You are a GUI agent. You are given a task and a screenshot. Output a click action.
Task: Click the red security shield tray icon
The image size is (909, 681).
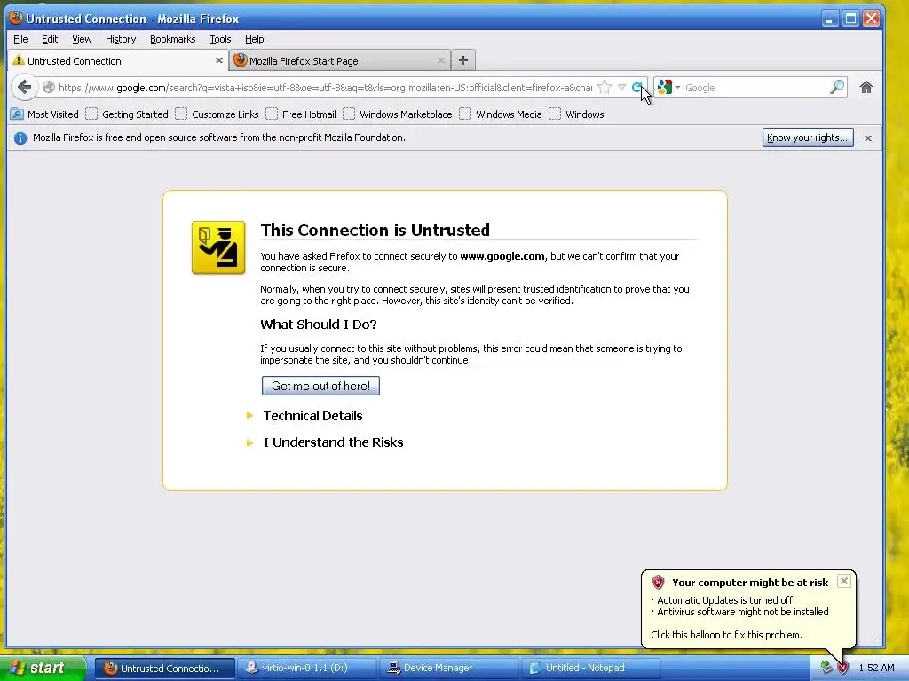tap(843, 668)
